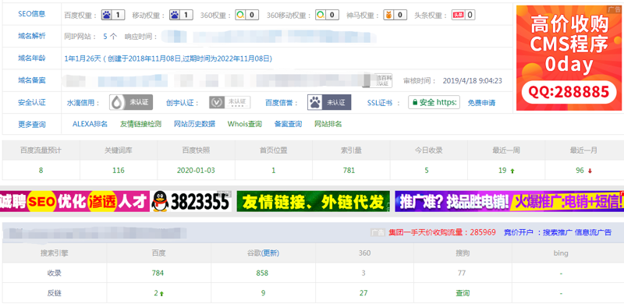This screenshot has width=624, height=304.
Task: Click the 360 收录 value 3
Action: [x=363, y=274]
